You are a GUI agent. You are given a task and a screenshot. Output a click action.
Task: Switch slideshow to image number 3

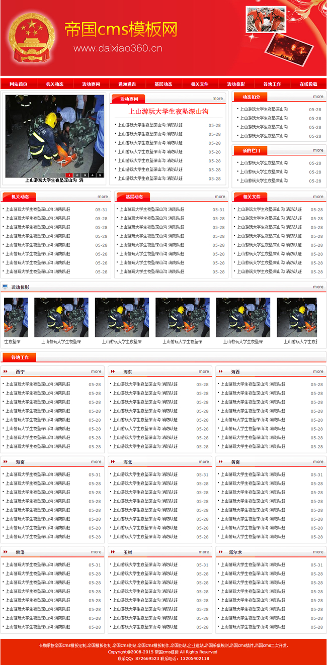click(x=85, y=175)
